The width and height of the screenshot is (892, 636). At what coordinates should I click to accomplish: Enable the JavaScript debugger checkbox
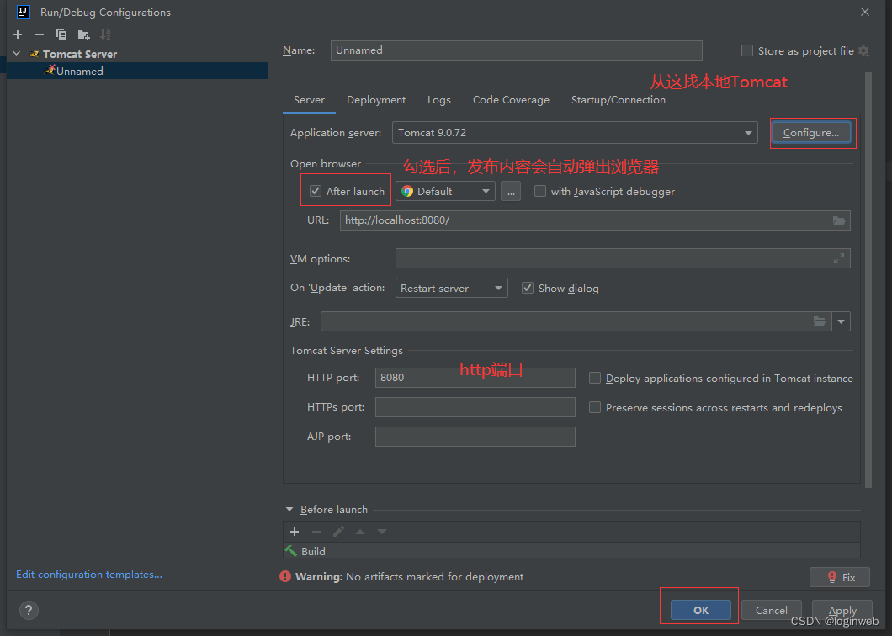(x=540, y=191)
